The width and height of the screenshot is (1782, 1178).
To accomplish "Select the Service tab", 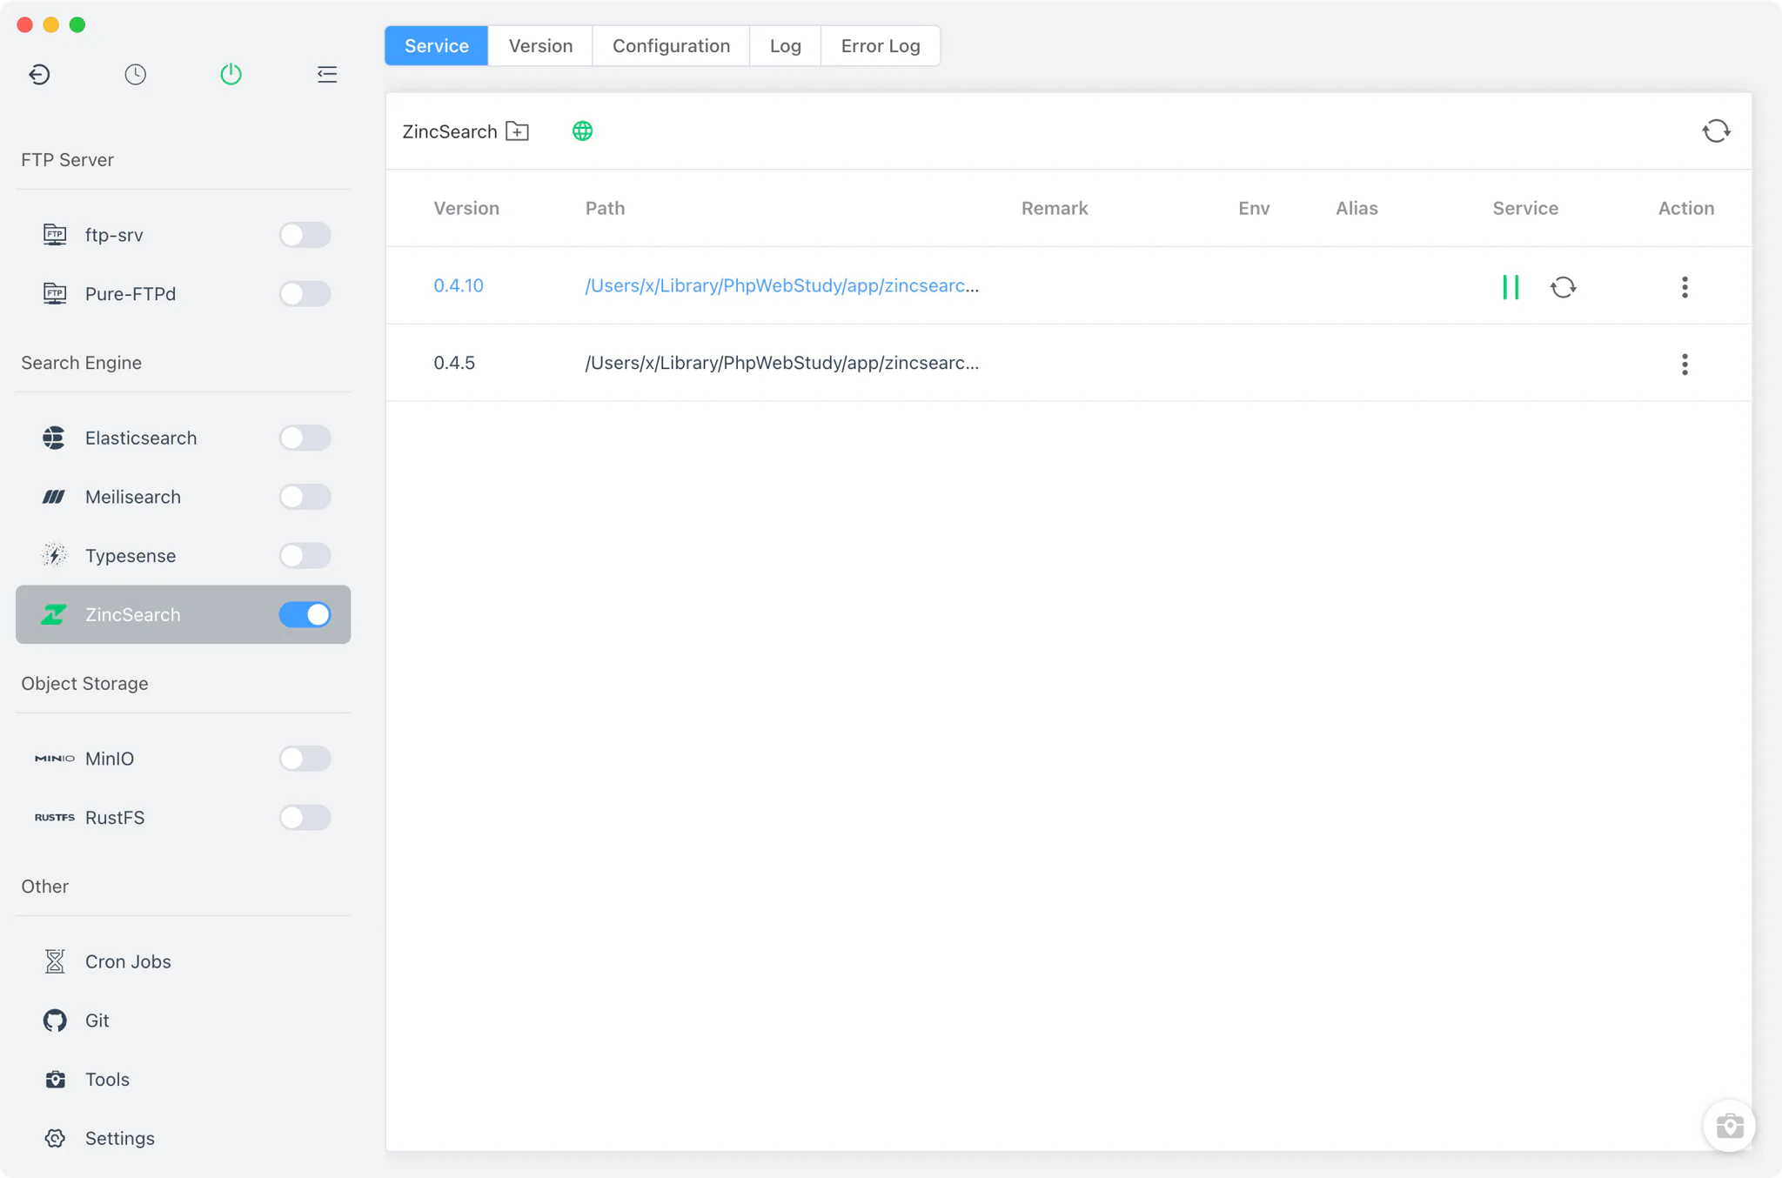I will click(436, 46).
